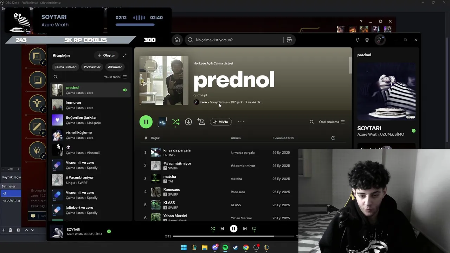Open artist SWIRF under Ronesans
Image resolution: width=450 pixels, height=253 pixels.
[173, 194]
